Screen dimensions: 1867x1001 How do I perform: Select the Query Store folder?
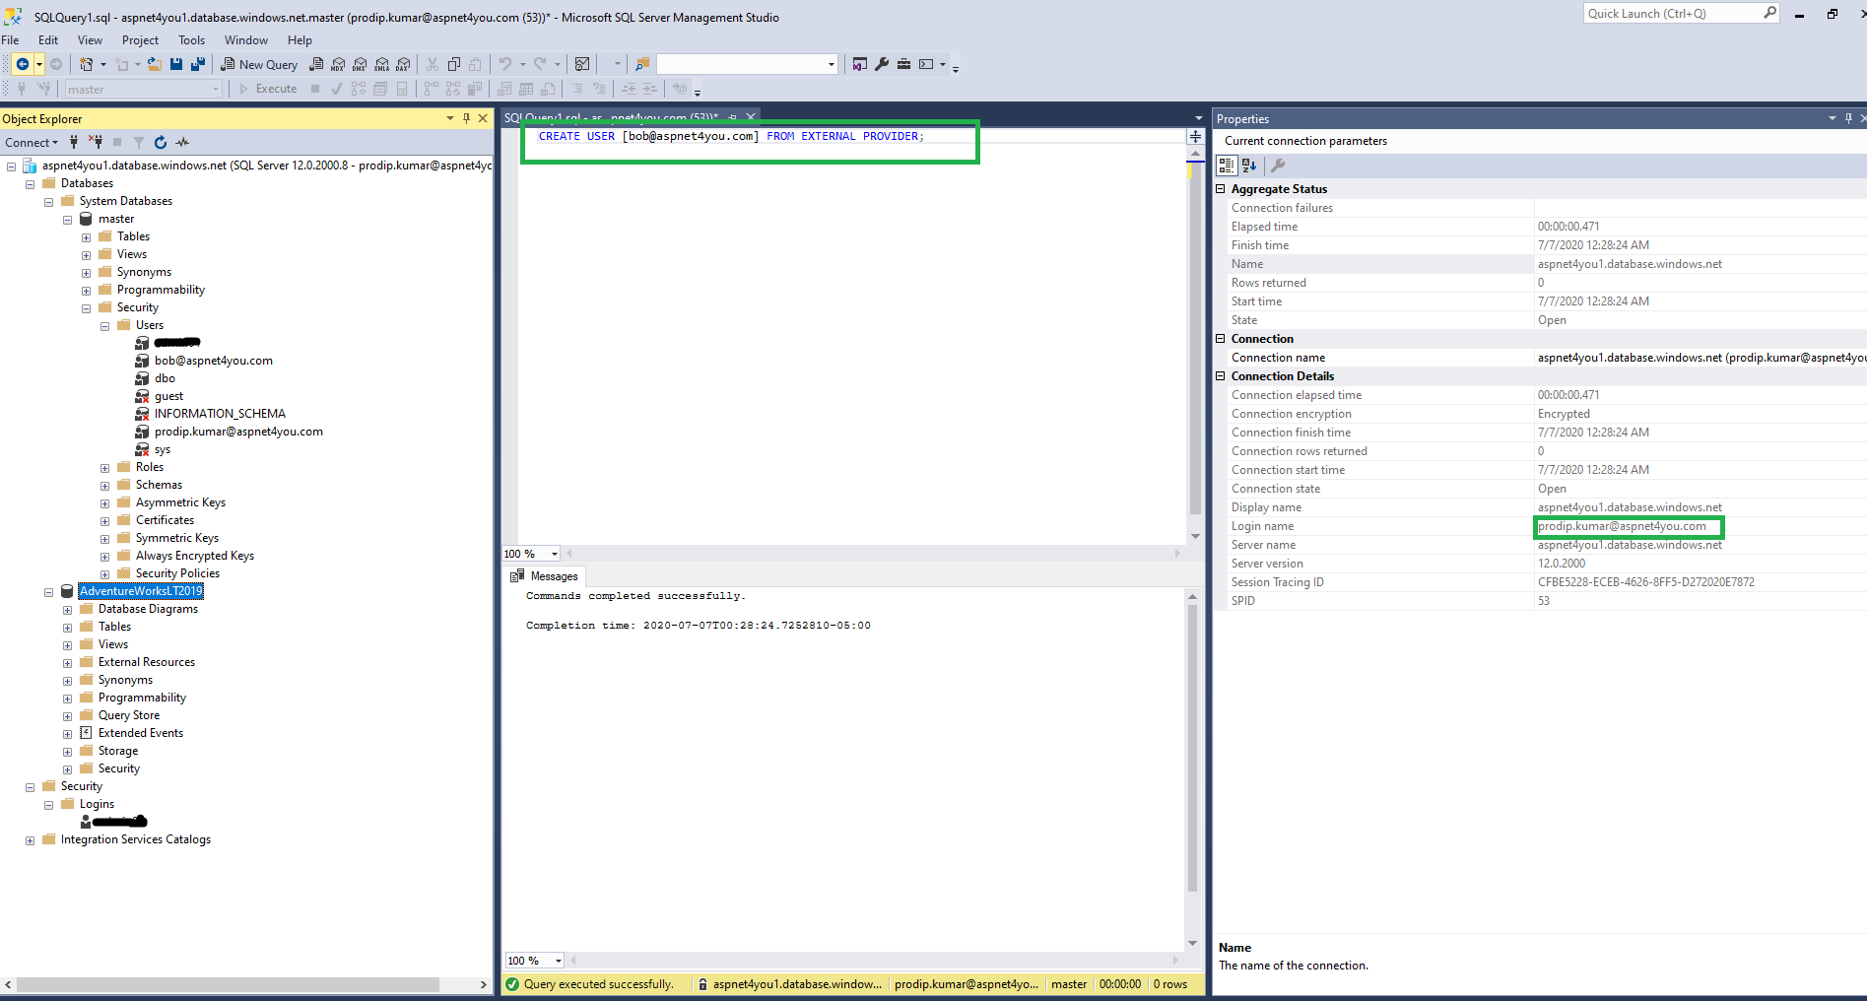point(129,715)
